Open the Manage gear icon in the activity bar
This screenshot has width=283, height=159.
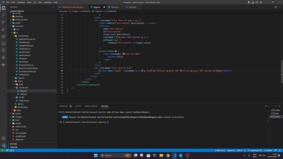4,145
